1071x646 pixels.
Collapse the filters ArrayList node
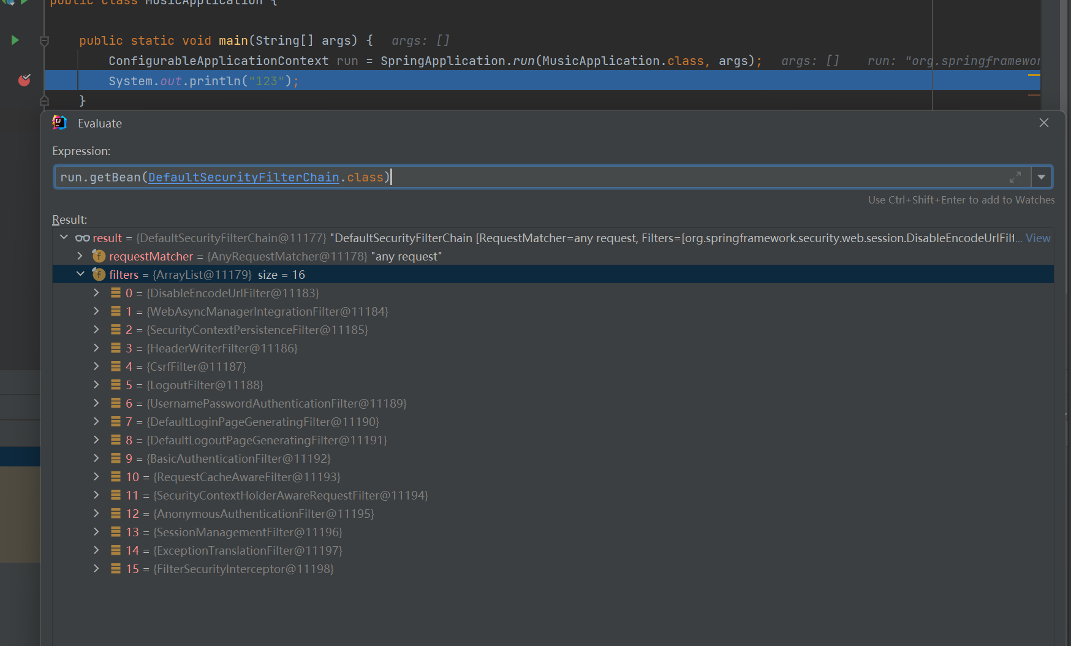80,274
